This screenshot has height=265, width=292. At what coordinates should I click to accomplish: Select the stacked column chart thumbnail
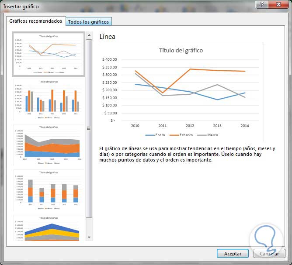pyautogui.click(x=49, y=190)
